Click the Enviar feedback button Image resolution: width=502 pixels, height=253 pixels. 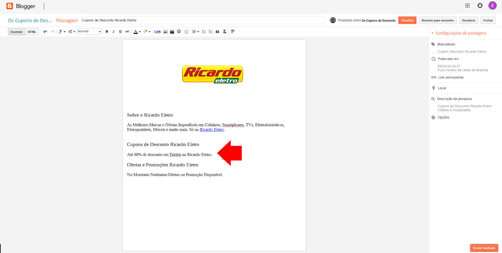click(x=484, y=248)
